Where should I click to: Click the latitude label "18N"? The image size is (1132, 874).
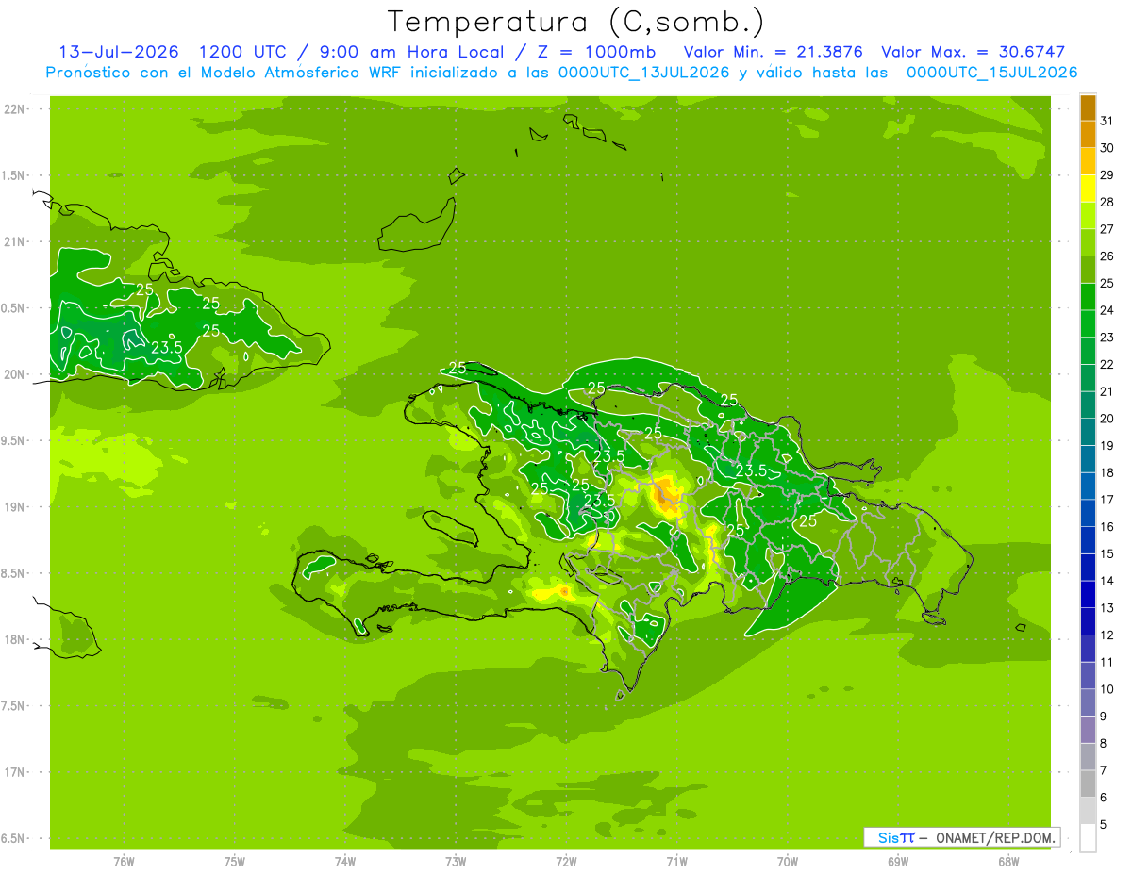[14, 640]
